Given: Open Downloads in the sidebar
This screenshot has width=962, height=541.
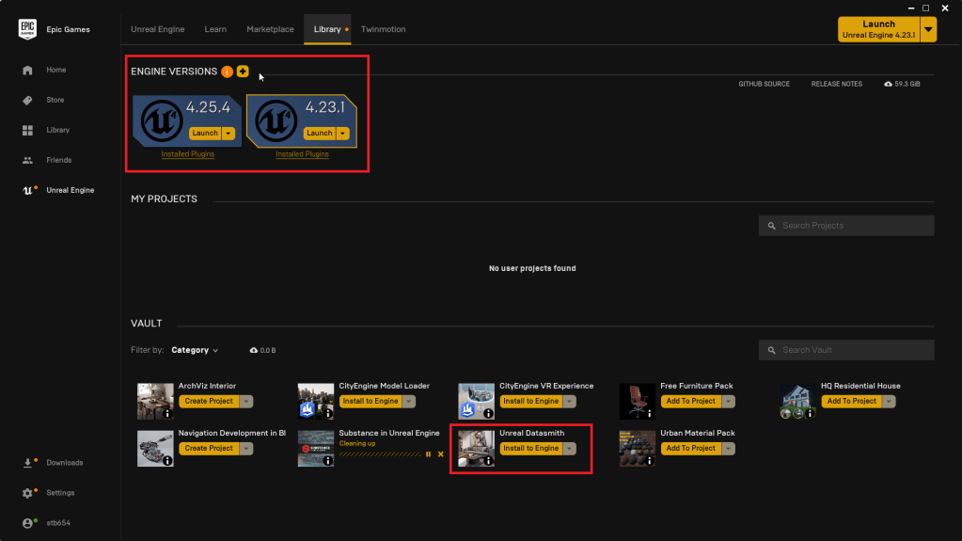Looking at the screenshot, I should tap(64, 463).
